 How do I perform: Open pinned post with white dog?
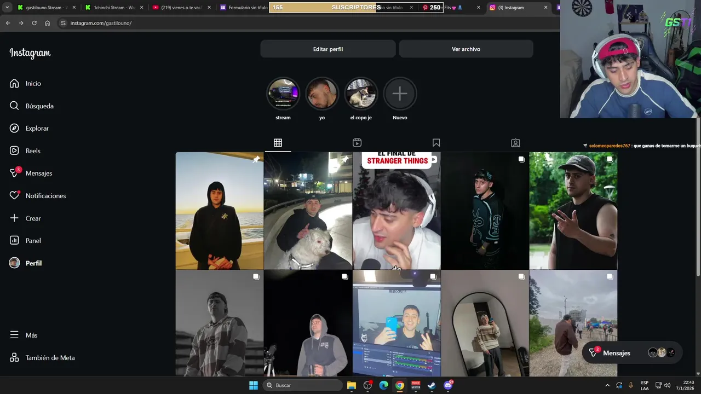tap(308, 211)
